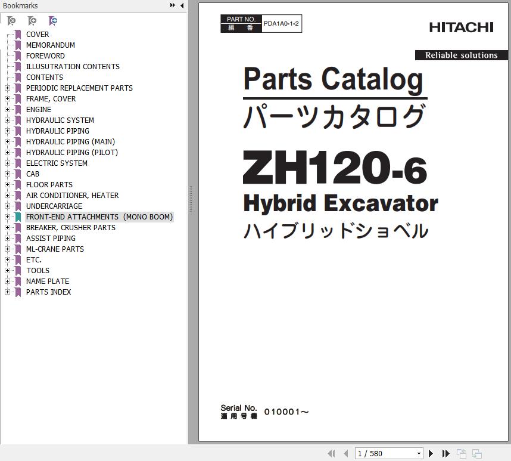Screen dimensions: 511x461
Task: Expand the ELECTRIC SYSTEM bookmark
Action: (7, 163)
